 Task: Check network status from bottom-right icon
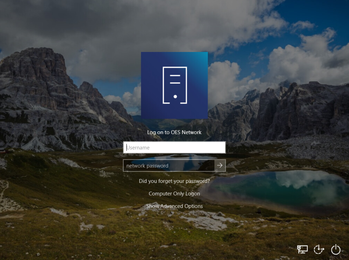(302, 249)
